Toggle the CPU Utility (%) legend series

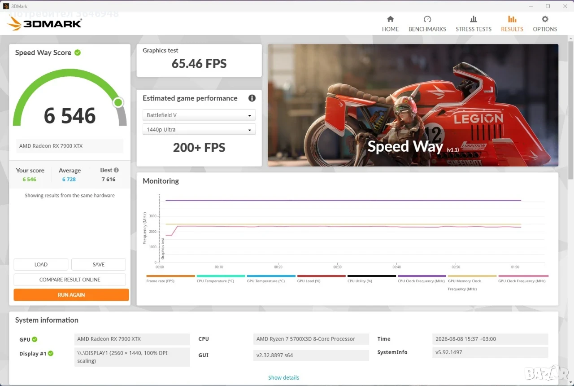pyautogui.click(x=371, y=279)
